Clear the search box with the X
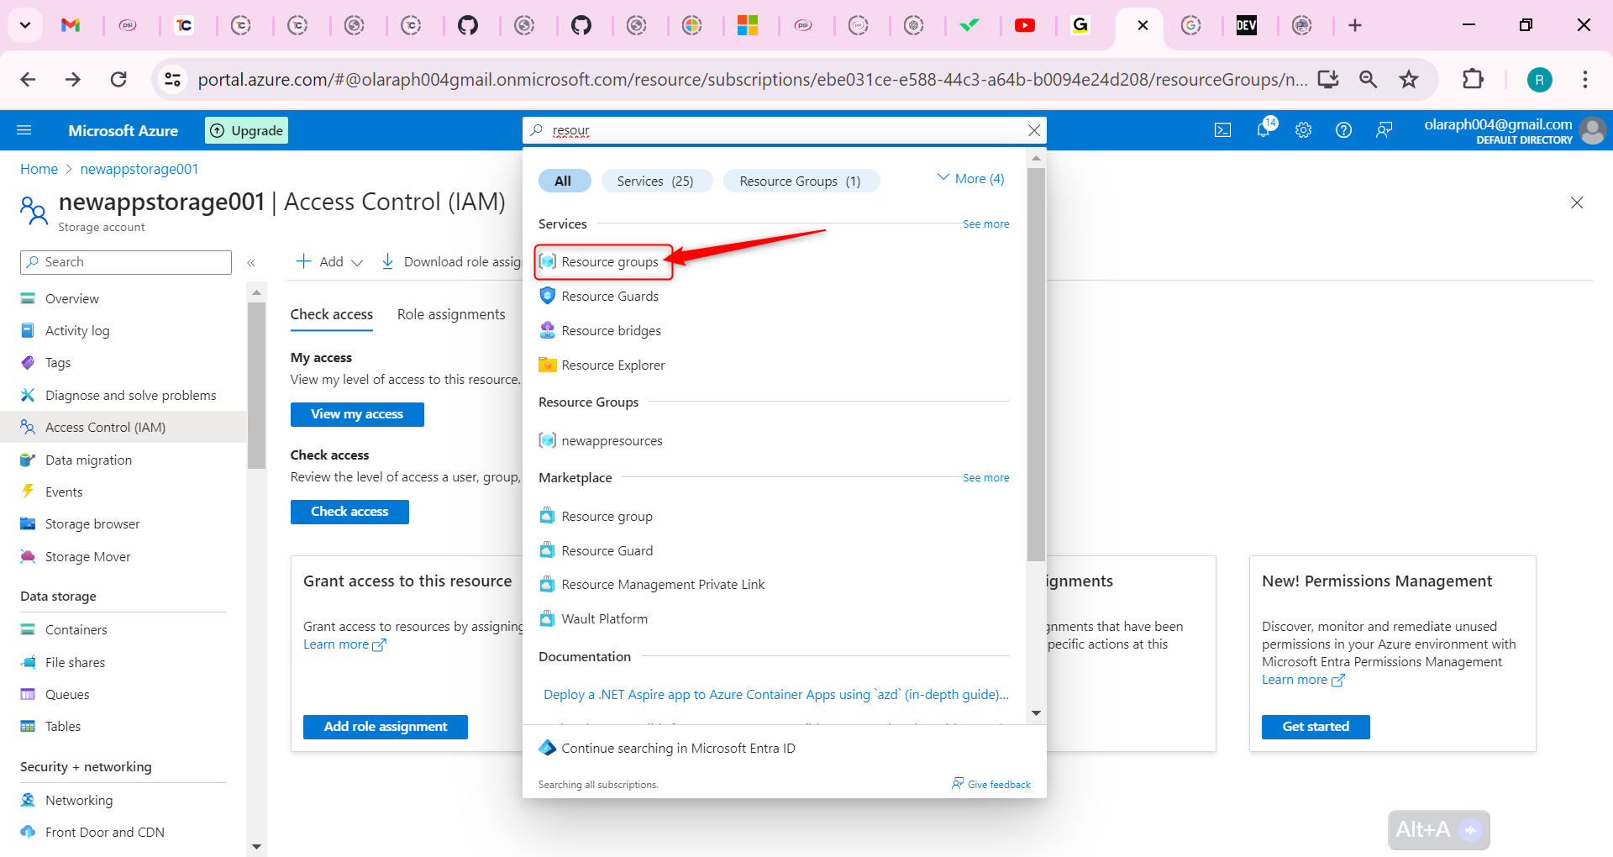Screen dimensions: 1613x857 coord(1033,130)
